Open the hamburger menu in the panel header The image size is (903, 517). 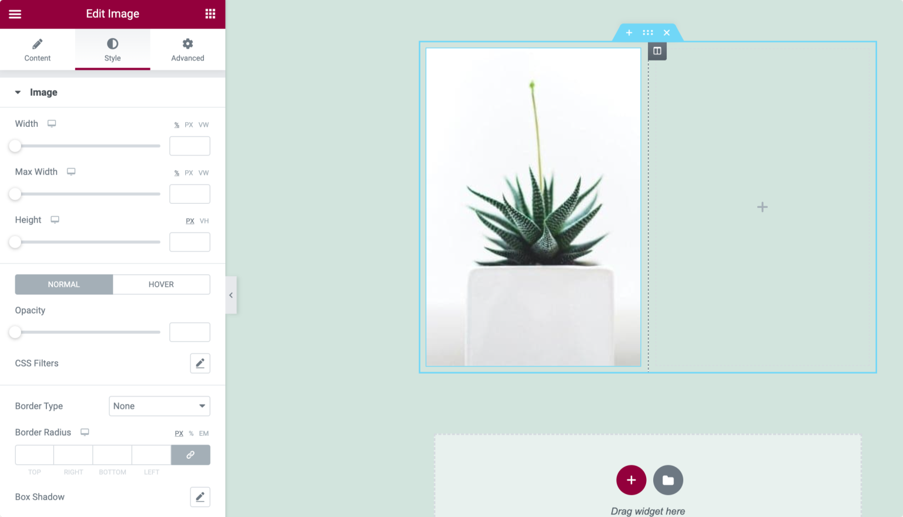tap(15, 14)
